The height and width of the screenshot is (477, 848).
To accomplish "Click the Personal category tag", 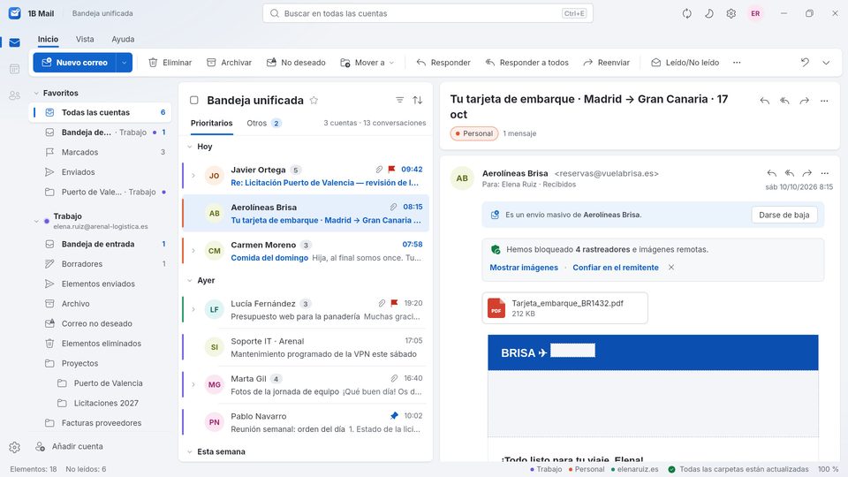I will coord(473,133).
